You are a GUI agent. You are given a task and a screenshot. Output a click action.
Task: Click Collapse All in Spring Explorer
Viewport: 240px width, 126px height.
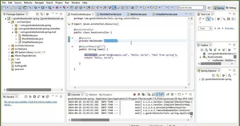[213, 75]
